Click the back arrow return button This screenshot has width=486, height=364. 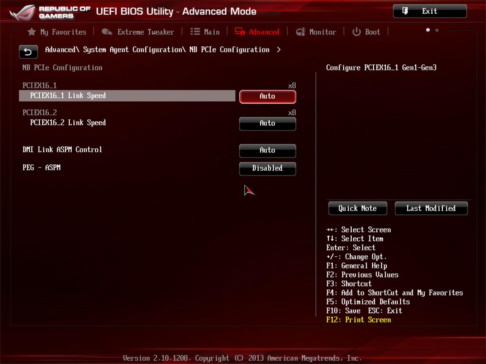click(x=28, y=52)
